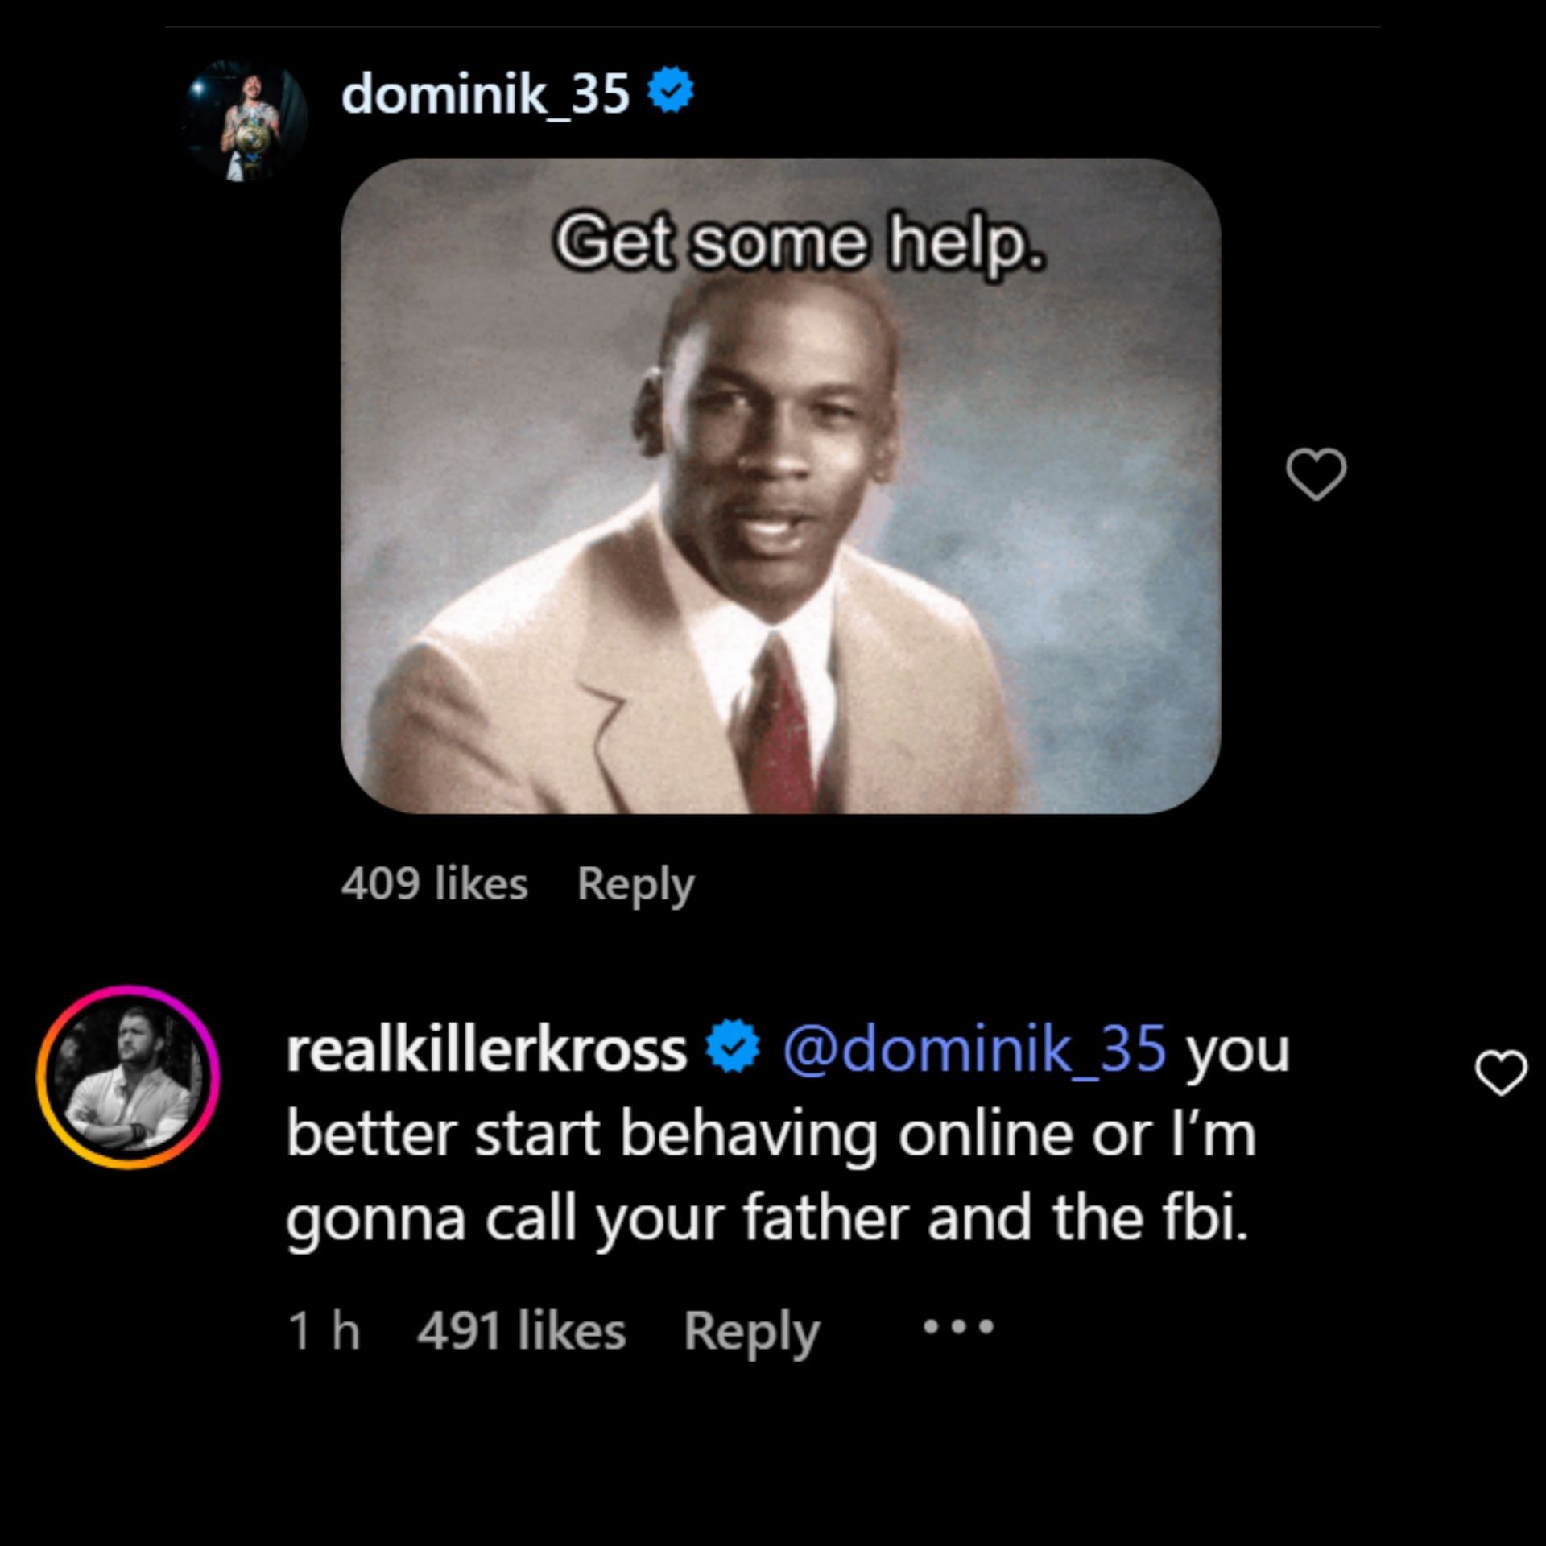Click the @dominik_35 mention in reply
Viewport: 1546px width, 1546px height.
click(x=973, y=1050)
